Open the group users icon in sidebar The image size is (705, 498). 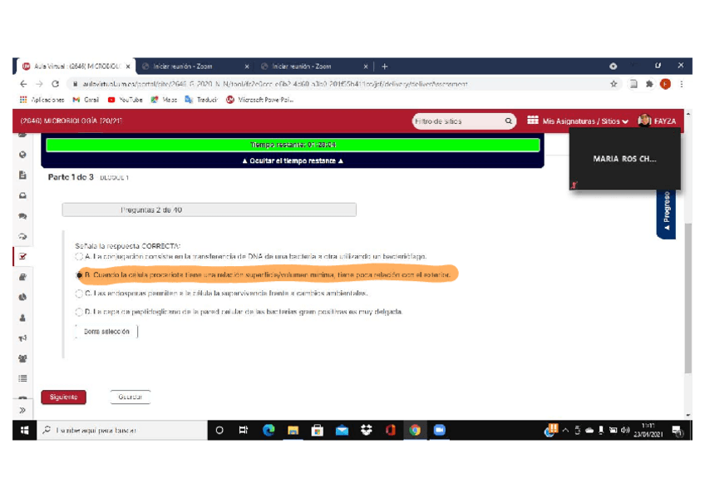click(22, 358)
